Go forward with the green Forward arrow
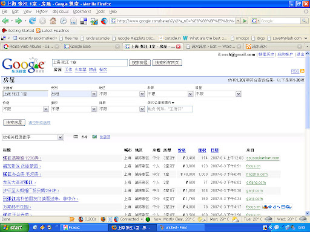 click(19, 21)
